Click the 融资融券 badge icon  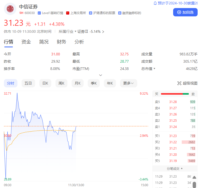120,13
